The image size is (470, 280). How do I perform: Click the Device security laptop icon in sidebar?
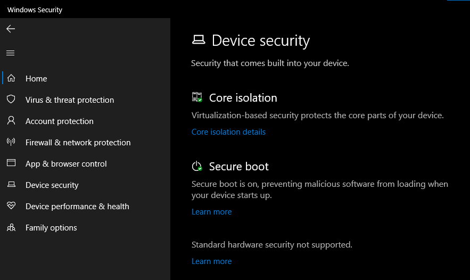[x=11, y=185]
